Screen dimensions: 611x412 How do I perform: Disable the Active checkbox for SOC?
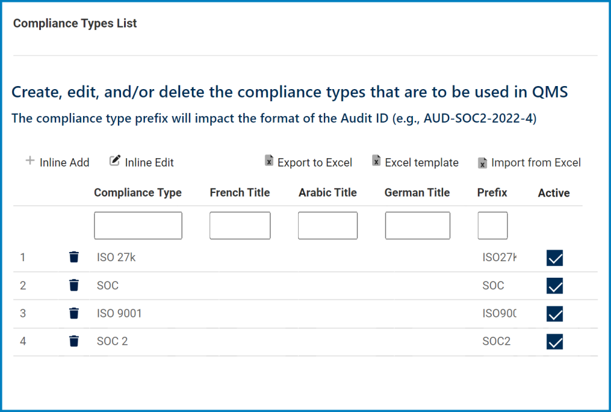(554, 286)
